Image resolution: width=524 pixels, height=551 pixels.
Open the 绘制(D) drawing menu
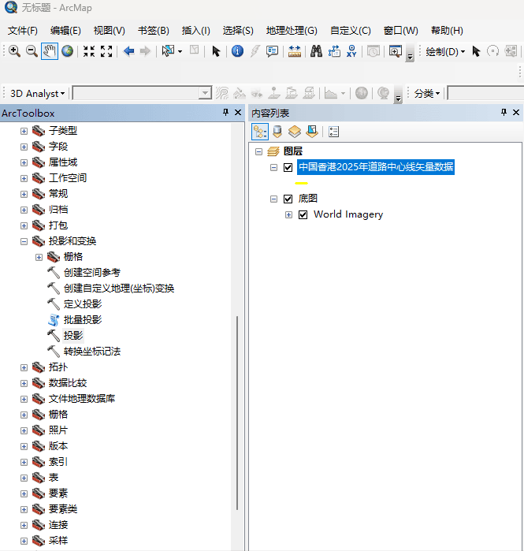click(445, 52)
